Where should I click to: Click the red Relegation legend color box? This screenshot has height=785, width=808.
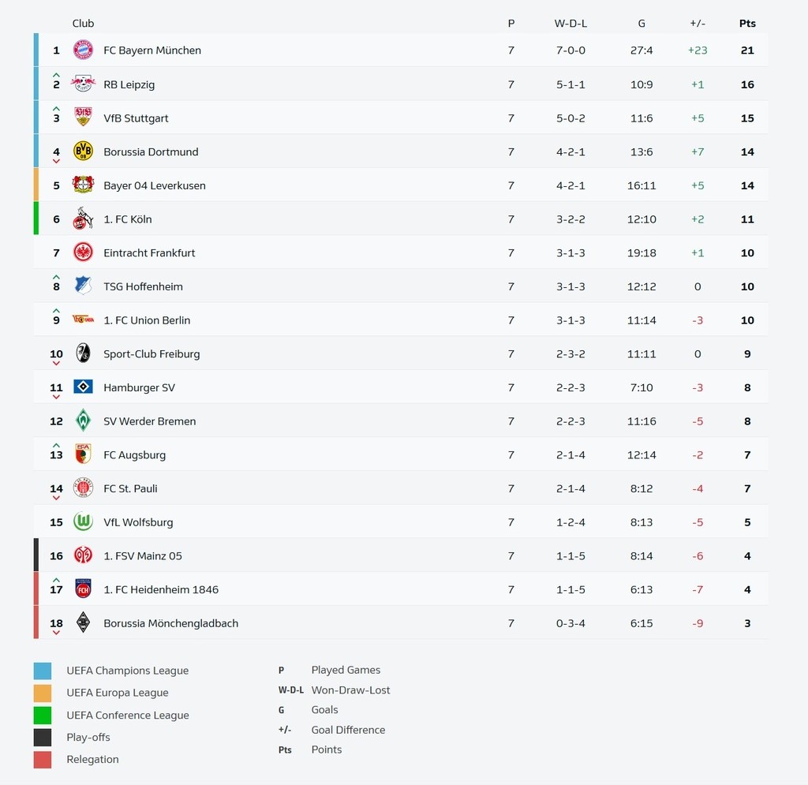43,760
